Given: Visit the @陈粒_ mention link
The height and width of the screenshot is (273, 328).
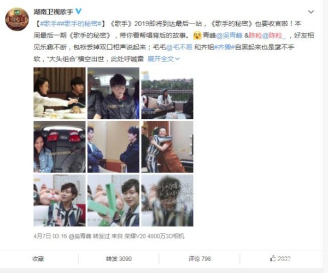Looking at the screenshot, I should (x=274, y=35).
